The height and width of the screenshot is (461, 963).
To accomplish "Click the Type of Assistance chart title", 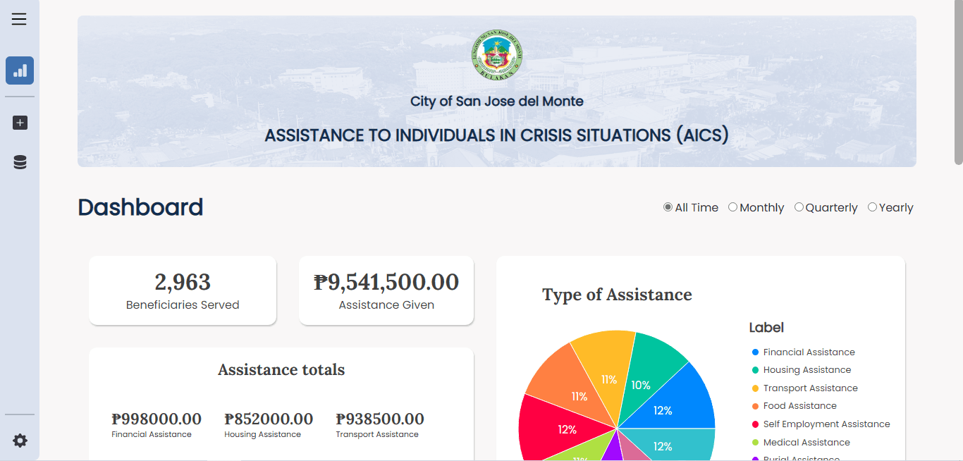I will [617, 295].
